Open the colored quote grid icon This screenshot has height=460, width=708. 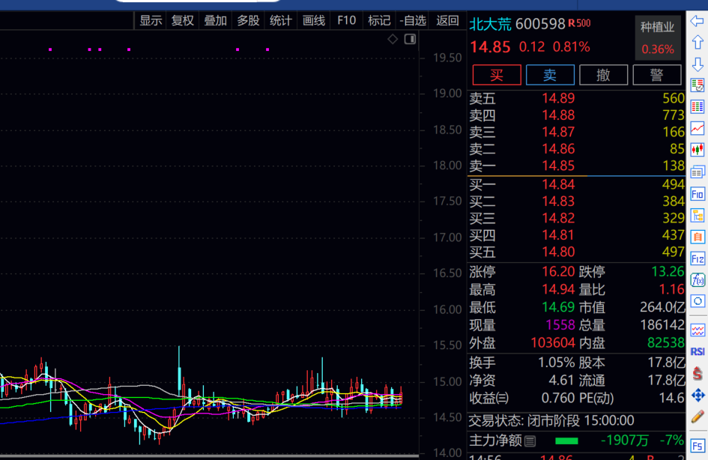point(698,107)
